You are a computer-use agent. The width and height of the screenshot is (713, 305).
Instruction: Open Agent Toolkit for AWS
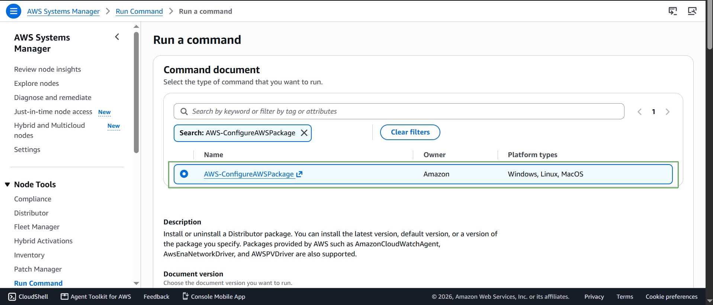(x=96, y=296)
